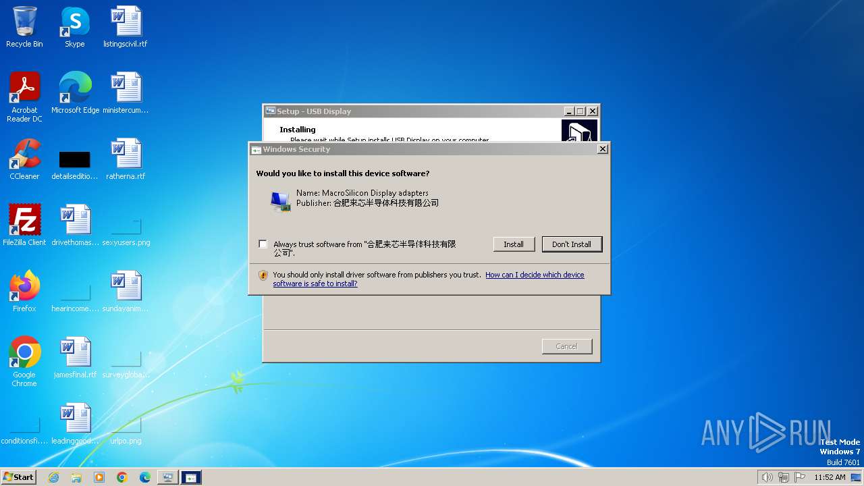Click the Publisher name line
This screenshot has width=864, height=486.
[x=368, y=202]
